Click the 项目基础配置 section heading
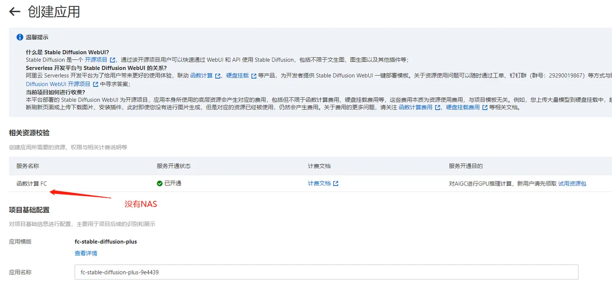Image resolution: width=612 pixels, height=284 pixels. [x=29, y=210]
